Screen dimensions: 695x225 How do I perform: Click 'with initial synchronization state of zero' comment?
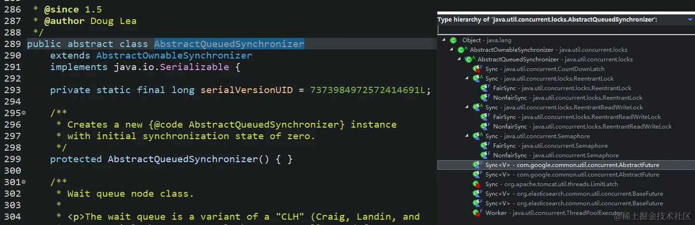pos(191,136)
